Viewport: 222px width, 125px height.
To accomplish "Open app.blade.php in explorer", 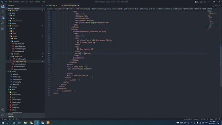I will point(19,44).
